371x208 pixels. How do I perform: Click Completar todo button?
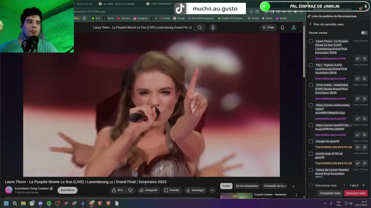pyautogui.click(x=330, y=193)
